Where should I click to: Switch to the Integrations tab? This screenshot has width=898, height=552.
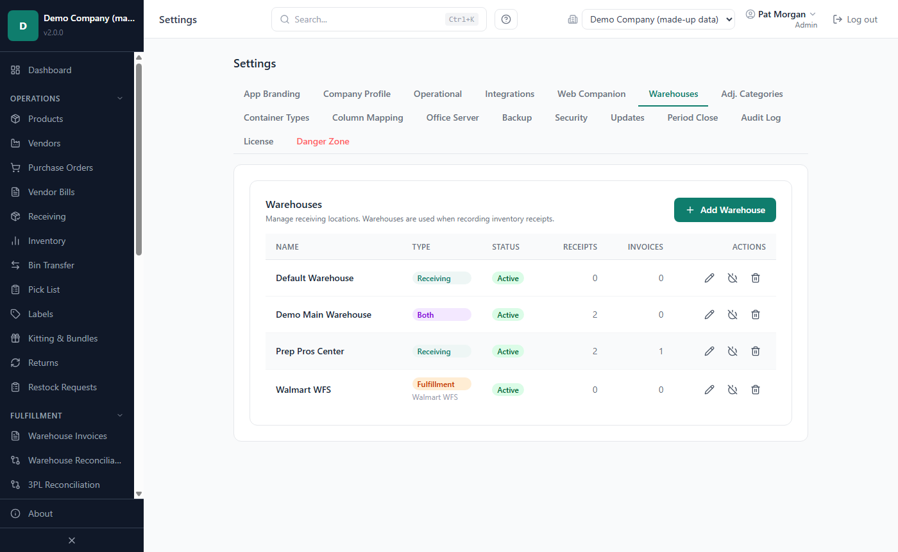[509, 94]
